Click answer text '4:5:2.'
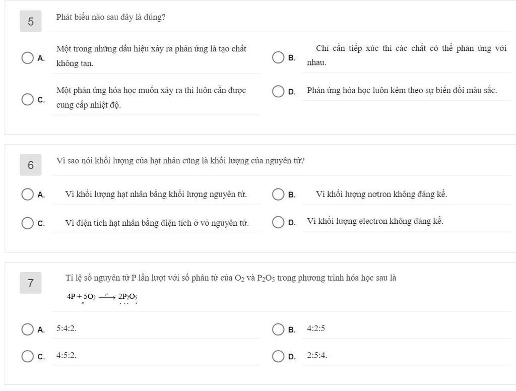516x391 pixels. point(67,355)
